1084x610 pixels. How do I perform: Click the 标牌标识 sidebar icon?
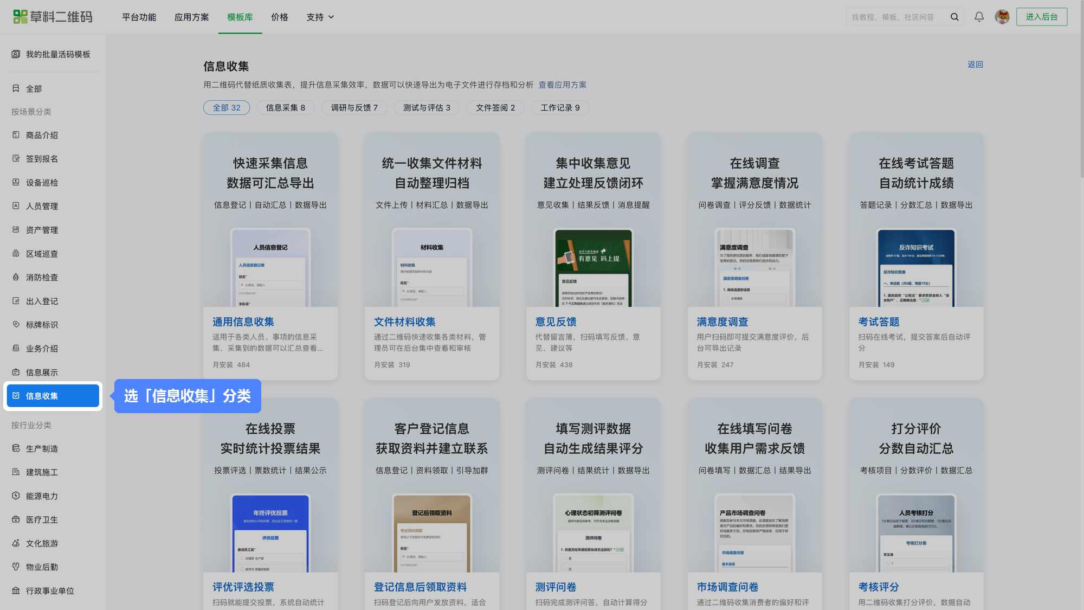(16, 324)
